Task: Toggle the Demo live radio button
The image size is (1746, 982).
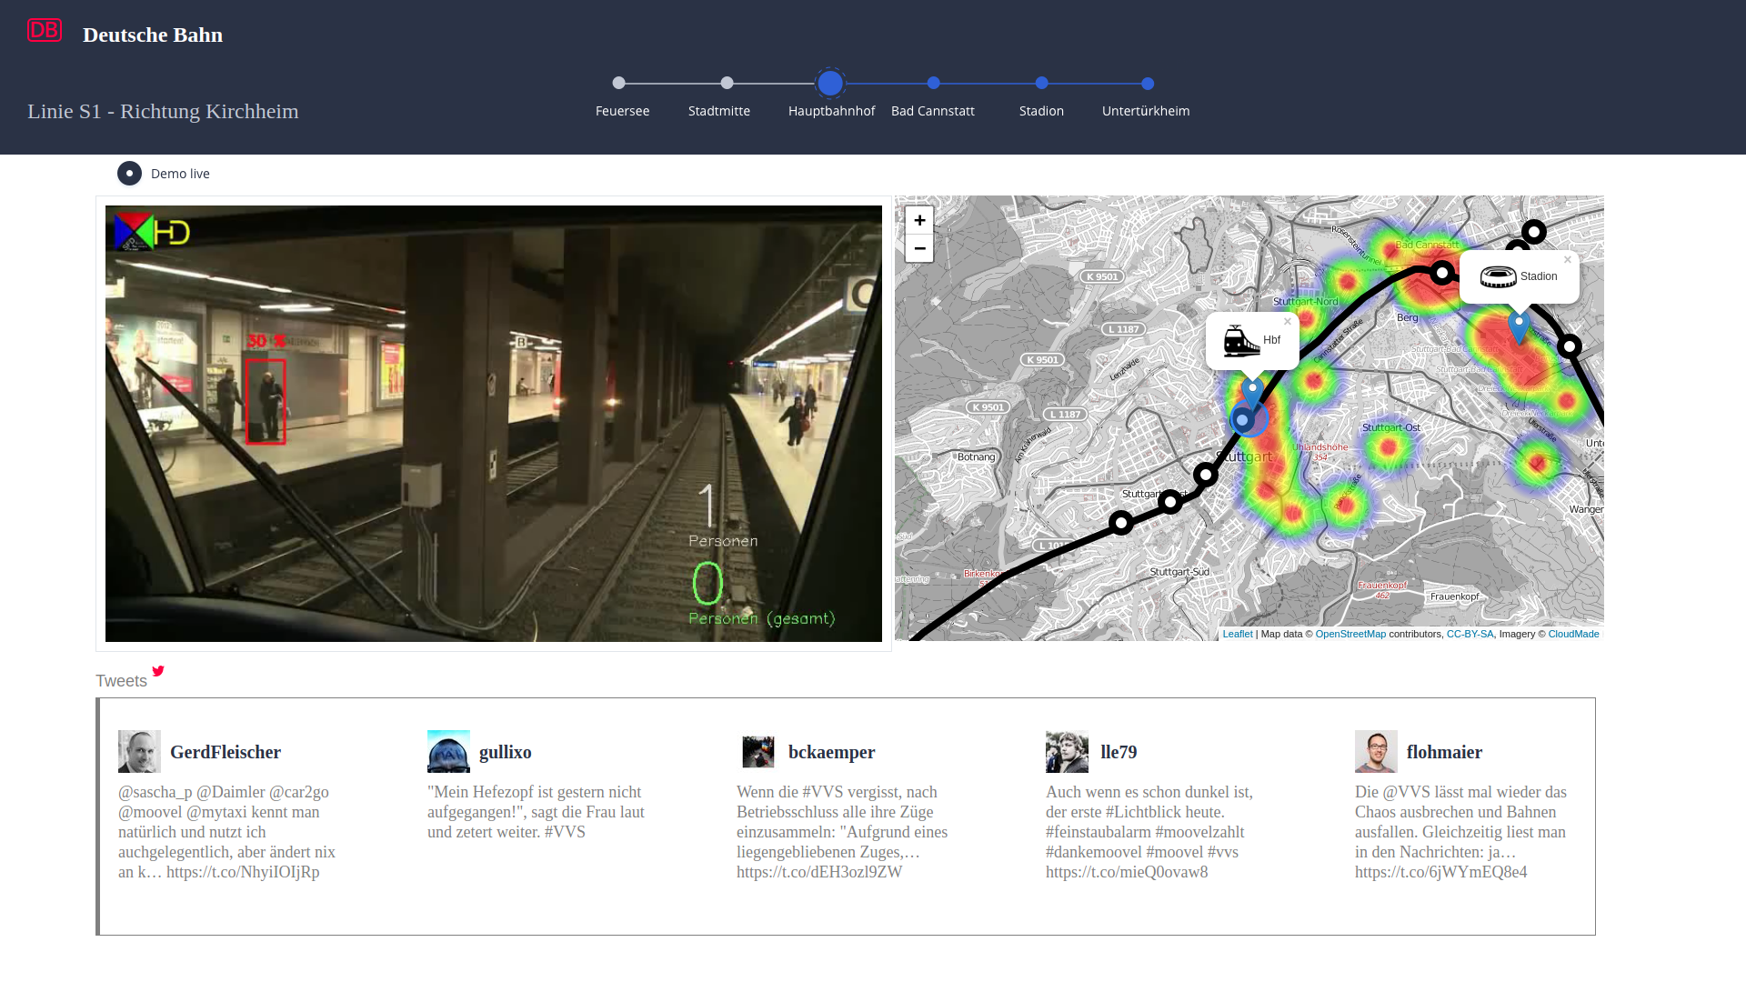Action: (x=130, y=174)
